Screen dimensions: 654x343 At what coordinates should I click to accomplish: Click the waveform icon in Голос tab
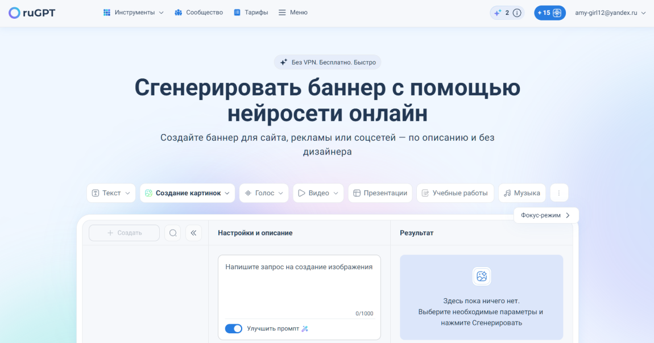[x=248, y=193]
